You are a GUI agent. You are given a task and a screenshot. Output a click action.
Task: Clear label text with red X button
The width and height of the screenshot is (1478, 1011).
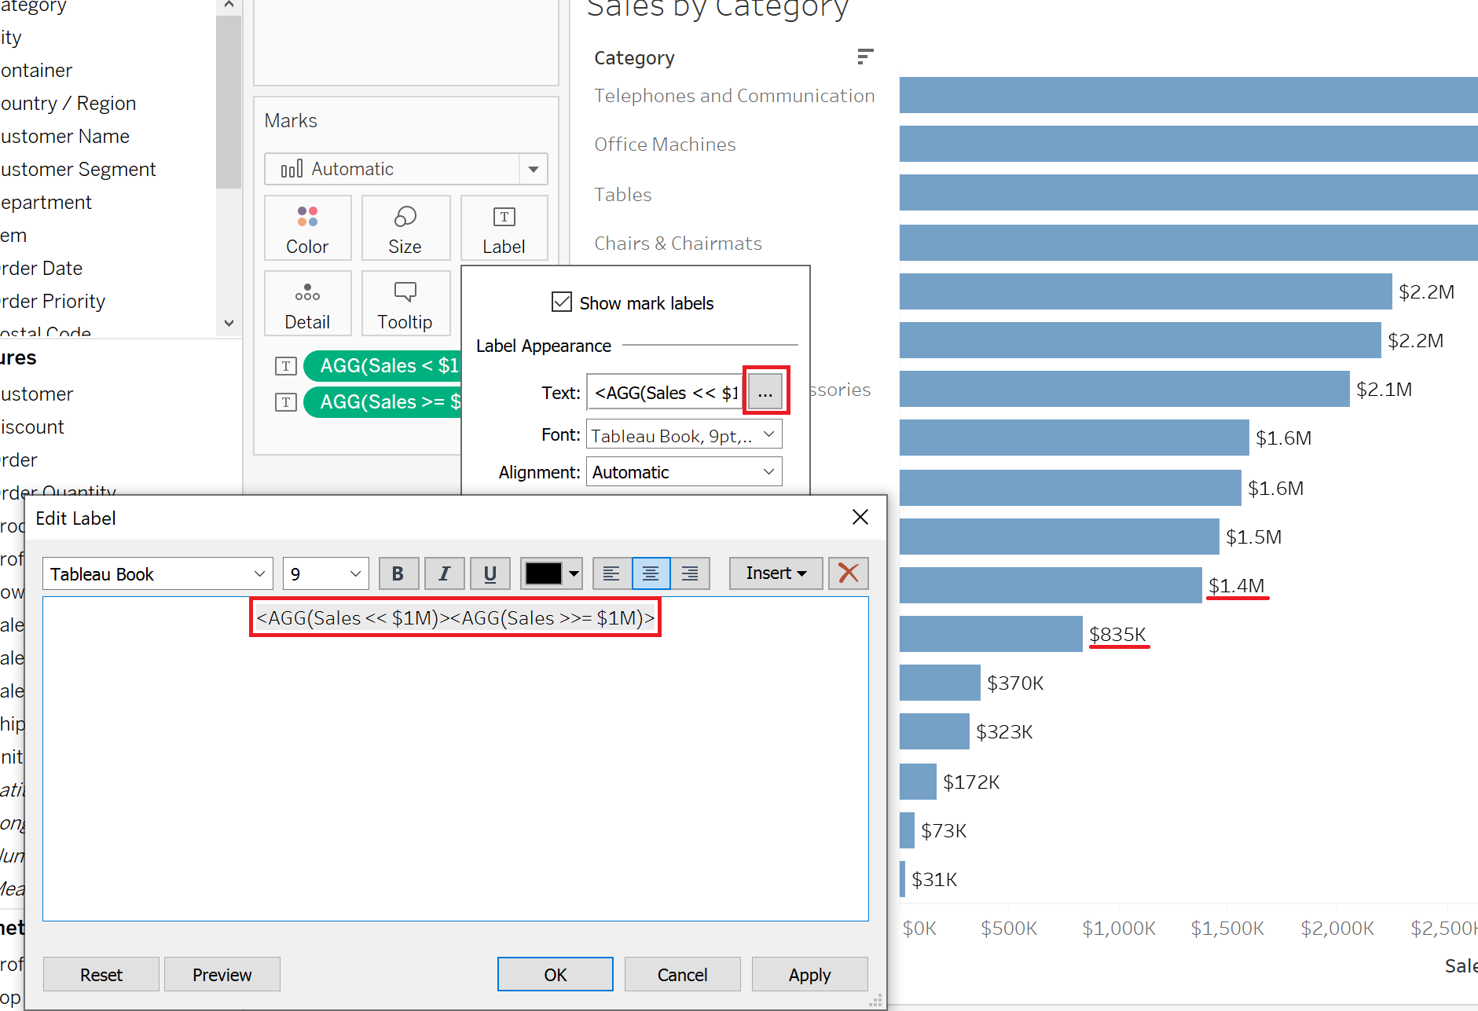click(x=849, y=573)
